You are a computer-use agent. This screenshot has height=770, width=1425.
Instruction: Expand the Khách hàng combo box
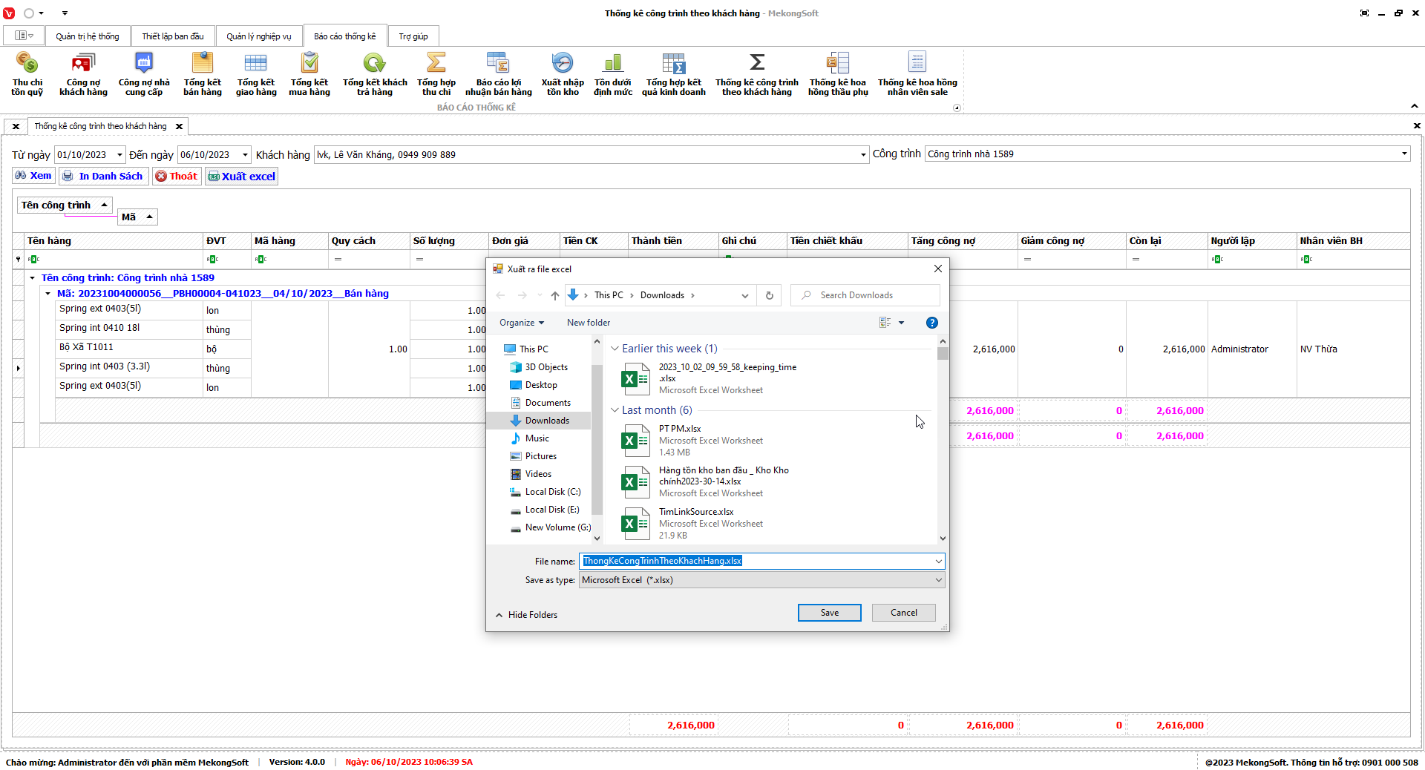click(862, 155)
